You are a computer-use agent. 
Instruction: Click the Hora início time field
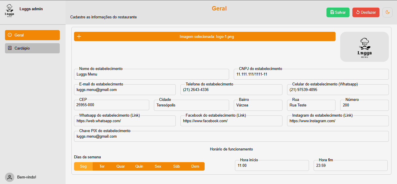click(272, 165)
